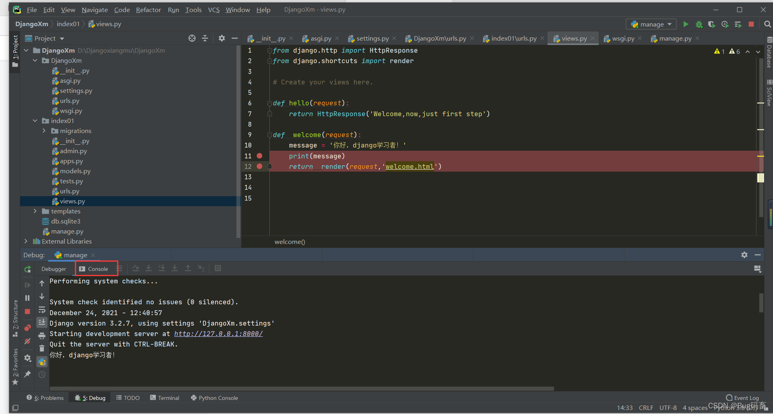This screenshot has height=414, width=773.
Task: Open Terminal tool window
Action: tap(165, 398)
